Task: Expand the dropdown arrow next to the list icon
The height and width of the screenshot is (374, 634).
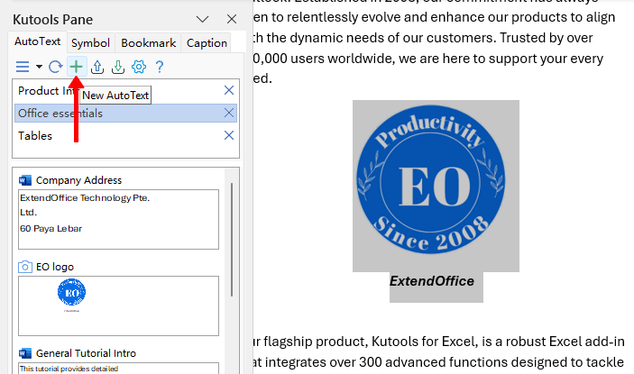Action: point(39,67)
